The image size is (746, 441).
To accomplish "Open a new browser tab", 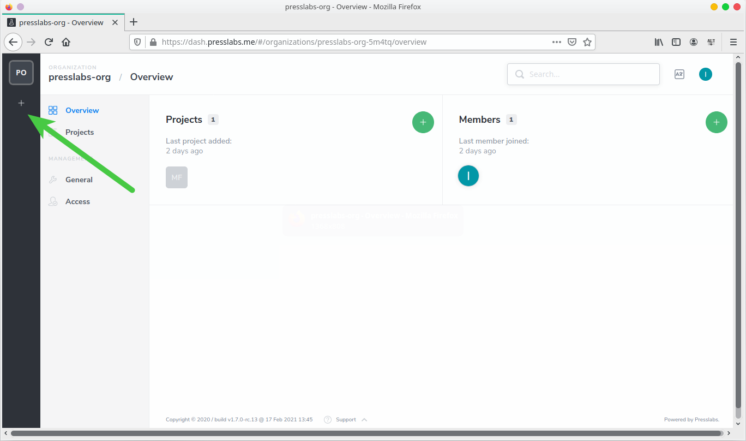I will [x=134, y=22].
